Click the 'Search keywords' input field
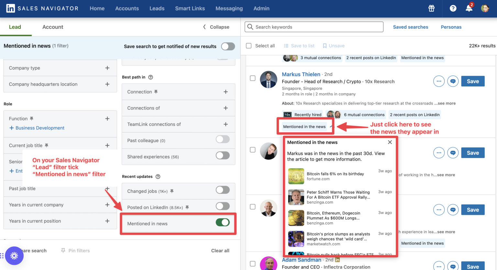Image resolution: width=497 pixels, height=270 pixels. (x=314, y=27)
